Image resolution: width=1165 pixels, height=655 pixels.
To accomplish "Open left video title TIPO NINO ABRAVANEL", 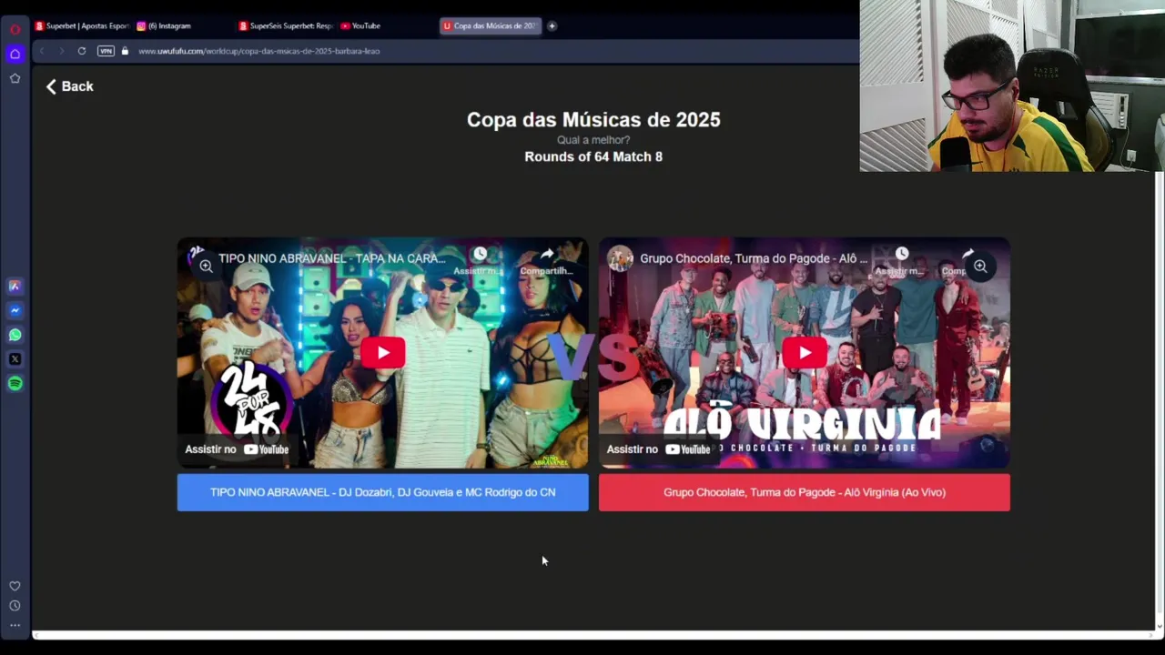I will (x=332, y=258).
